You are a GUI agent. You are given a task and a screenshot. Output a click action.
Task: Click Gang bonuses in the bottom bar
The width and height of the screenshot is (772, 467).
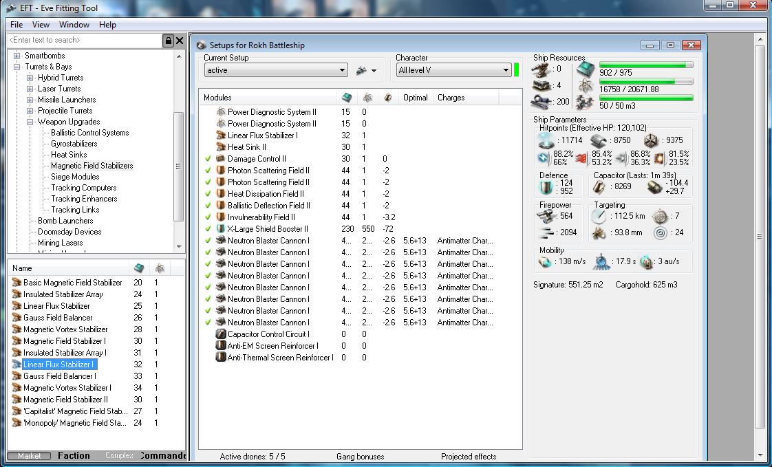(x=361, y=457)
